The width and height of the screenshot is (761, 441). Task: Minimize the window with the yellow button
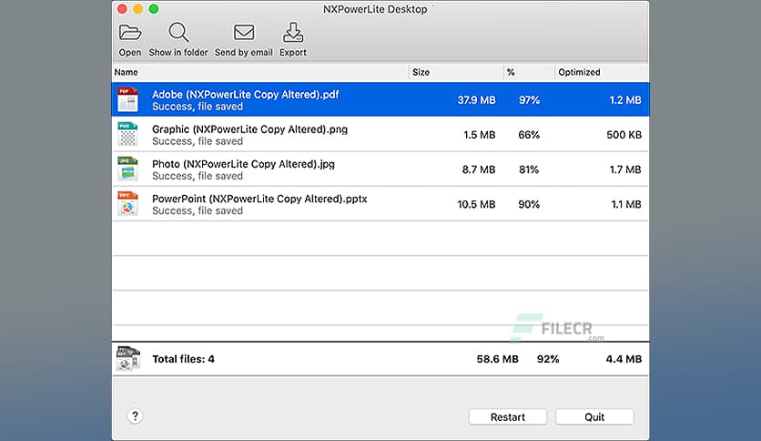137,9
